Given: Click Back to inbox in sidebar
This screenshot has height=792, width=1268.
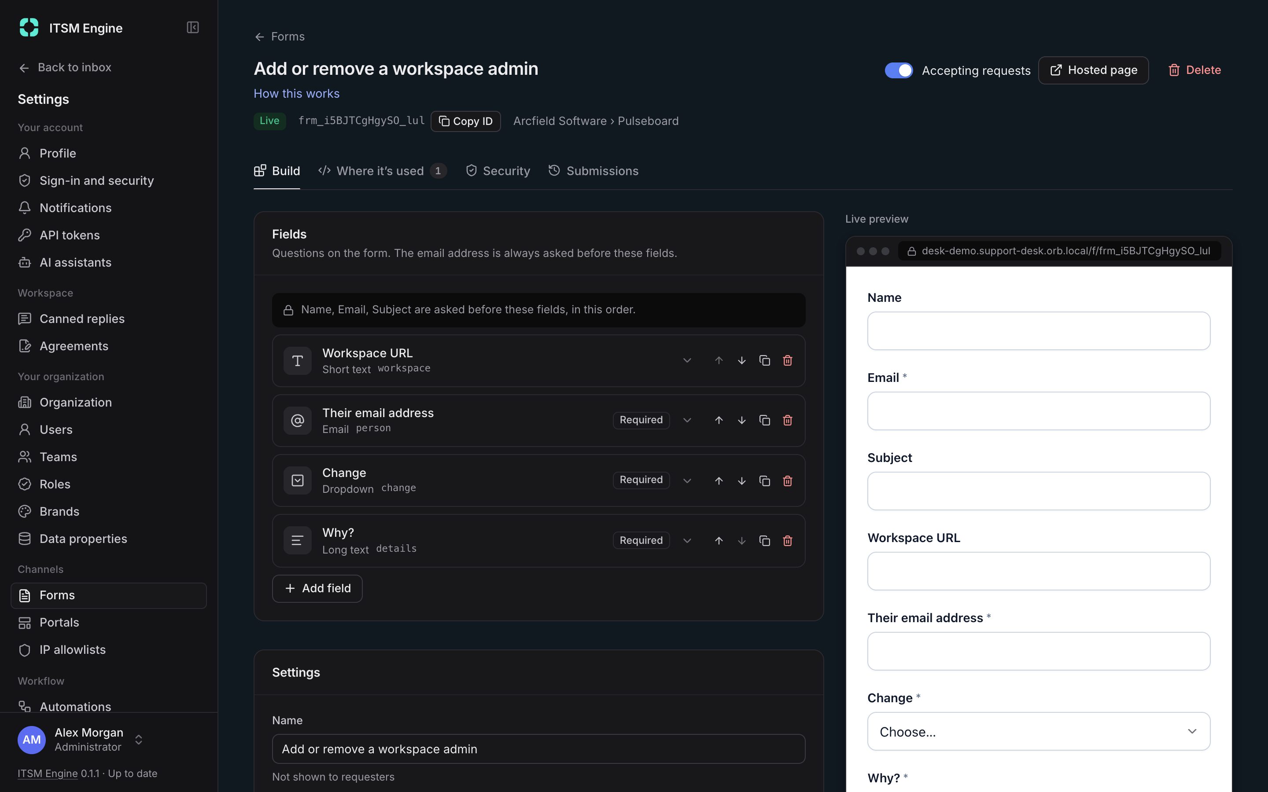Looking at the screenshot, I should (65, 68).
